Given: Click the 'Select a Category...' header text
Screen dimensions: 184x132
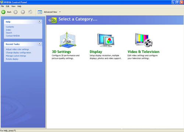Looking at the screenshot, I should pyautogui.click(x=78, y=19).
